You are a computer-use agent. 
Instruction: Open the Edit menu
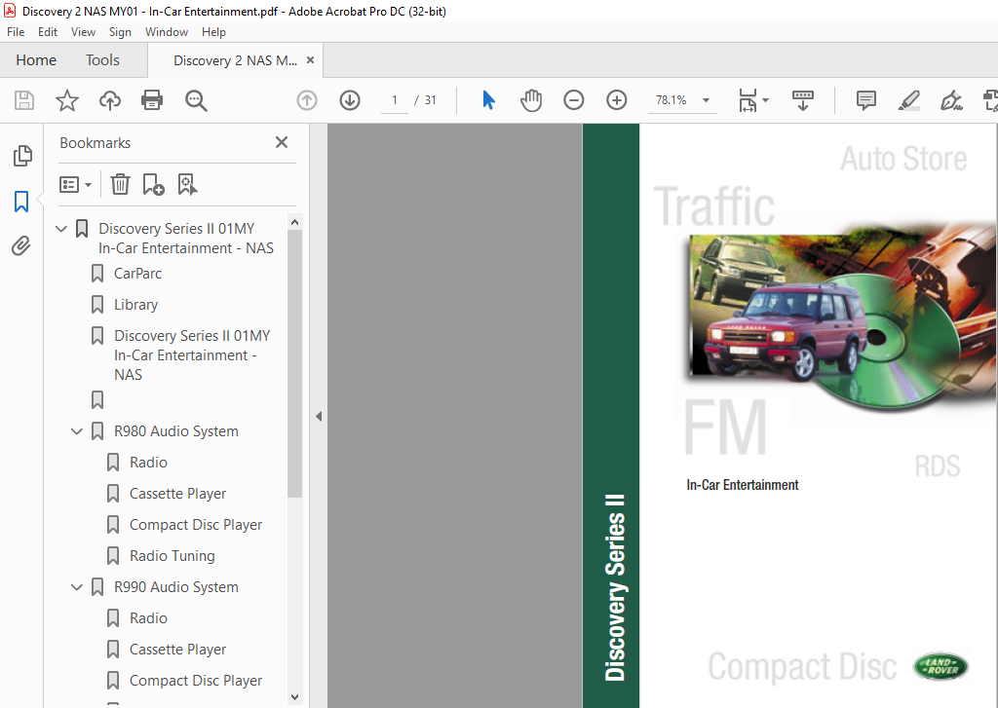(48, 32)
